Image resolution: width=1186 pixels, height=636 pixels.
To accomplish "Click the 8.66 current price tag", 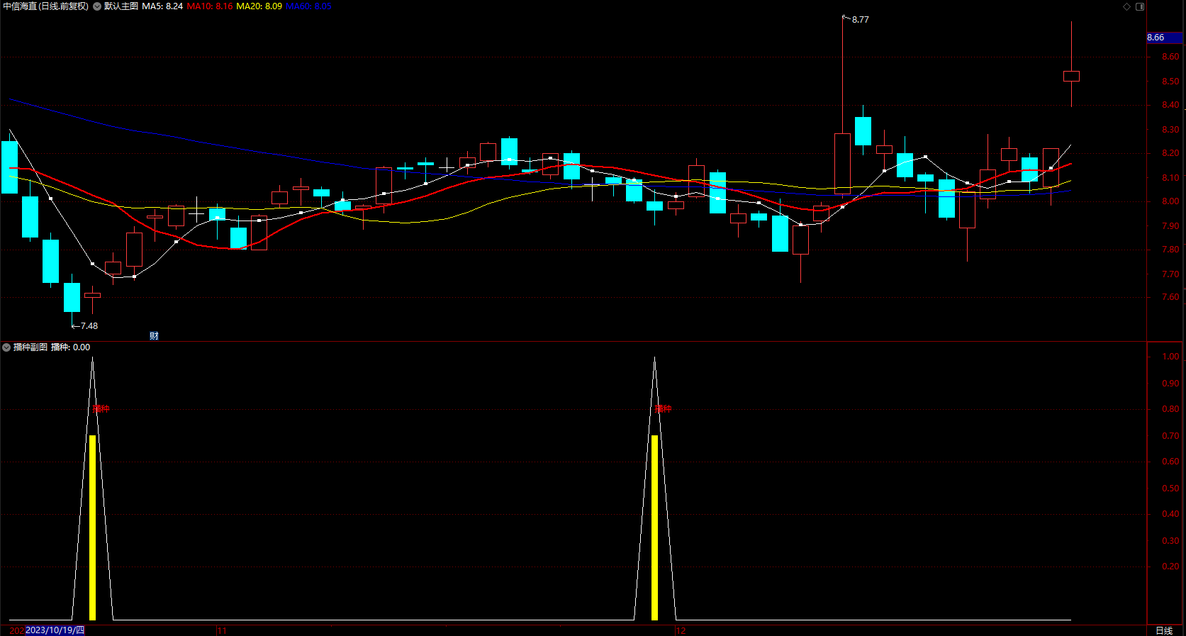I will click(x=1164, y=38).
